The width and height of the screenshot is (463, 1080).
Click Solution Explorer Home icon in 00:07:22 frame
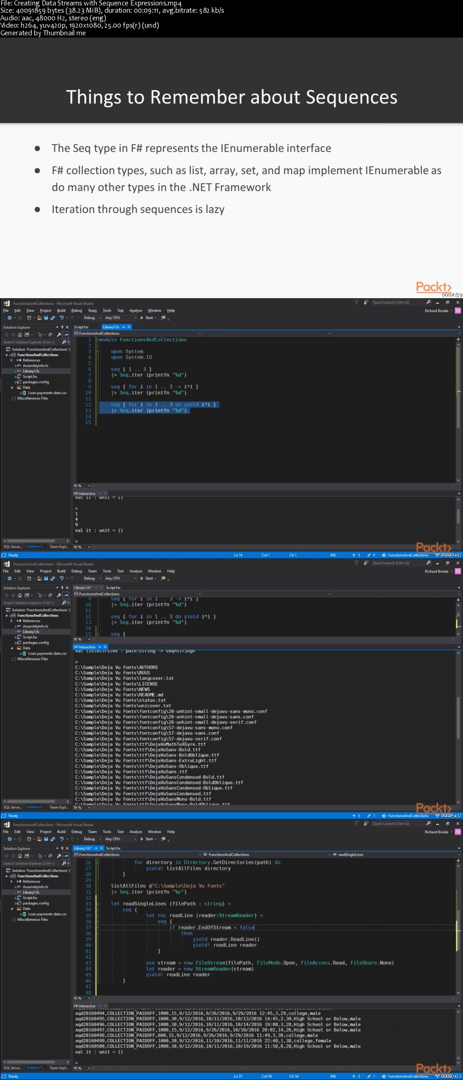point(20,856)
